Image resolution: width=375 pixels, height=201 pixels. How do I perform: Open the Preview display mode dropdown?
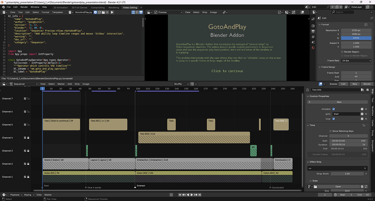pyautogui.click(x=168, y=12)
